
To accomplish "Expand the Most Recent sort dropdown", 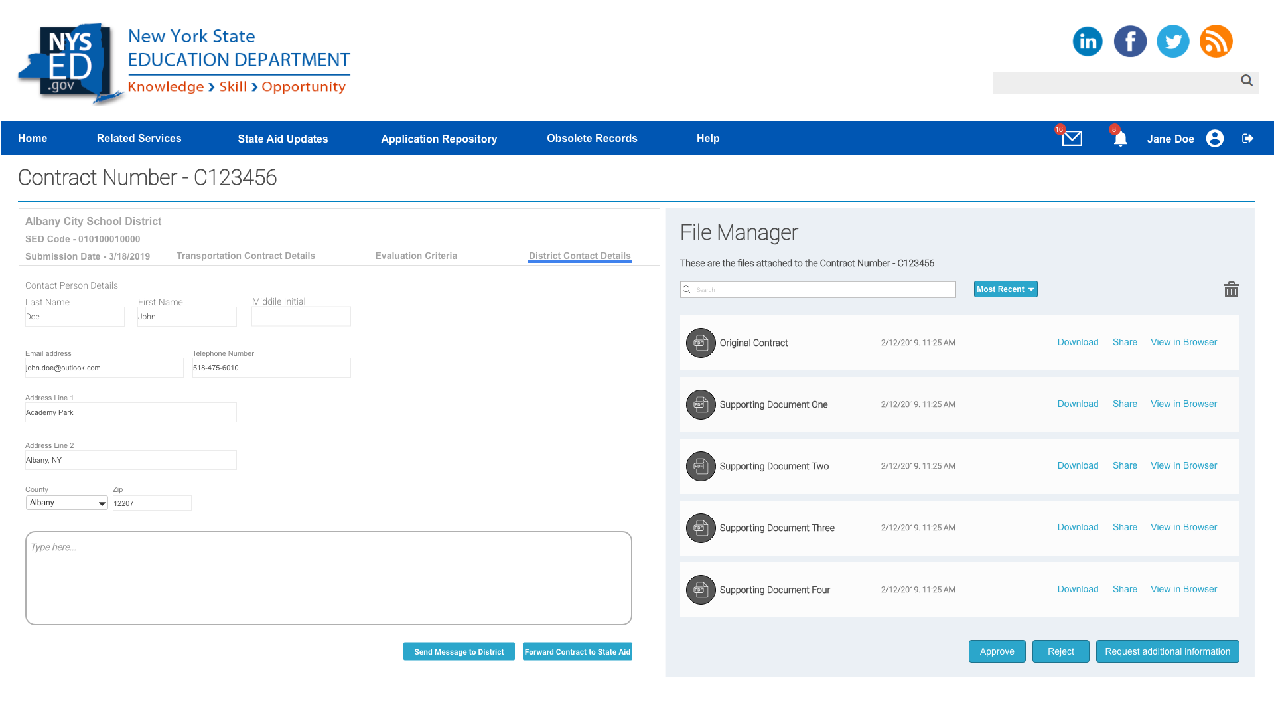I will coord(1005,289).
